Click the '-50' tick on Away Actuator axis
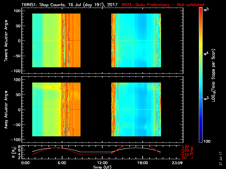The height and width of the screenshot is (169, 226). click(17, 125)
